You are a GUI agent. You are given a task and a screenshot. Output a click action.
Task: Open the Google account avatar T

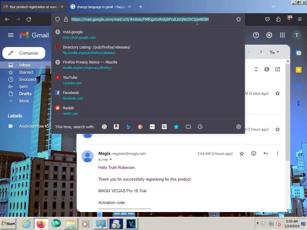[x=297, y=35]
